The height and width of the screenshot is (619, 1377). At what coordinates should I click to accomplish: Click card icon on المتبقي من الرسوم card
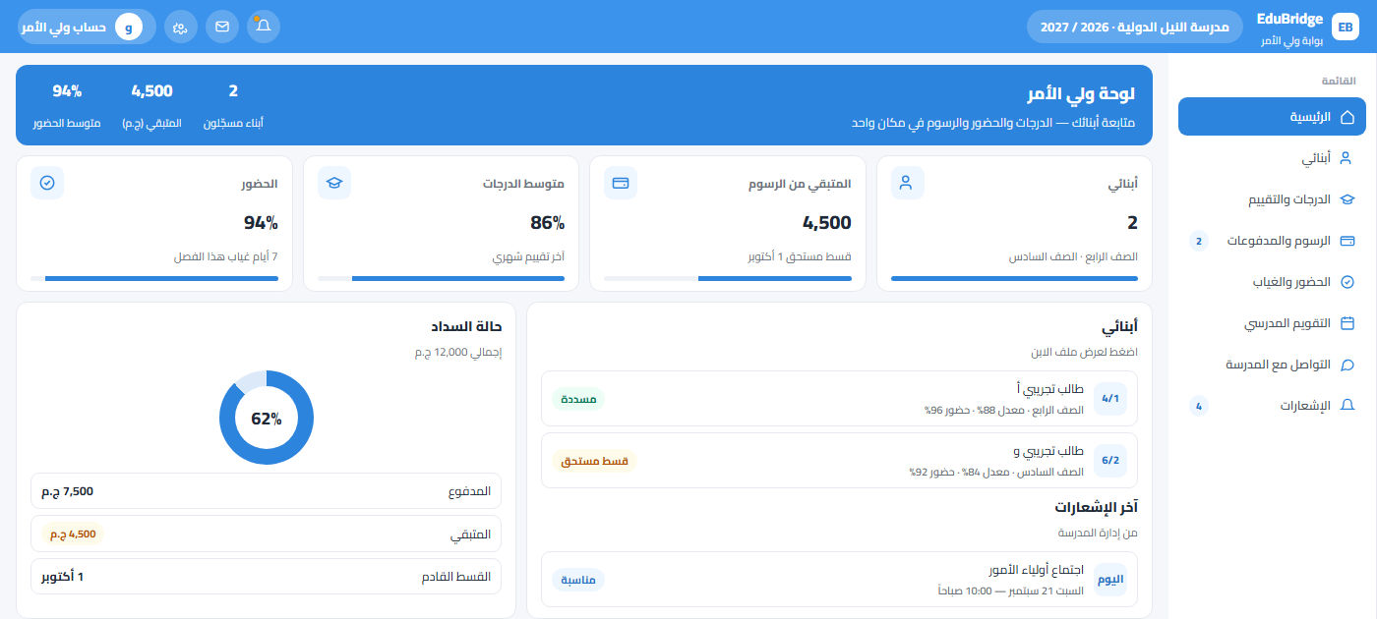click(621, 183)
